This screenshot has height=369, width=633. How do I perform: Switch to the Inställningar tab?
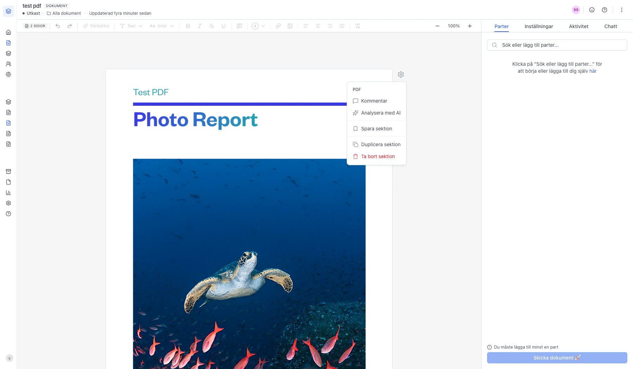tap(539, 26)
